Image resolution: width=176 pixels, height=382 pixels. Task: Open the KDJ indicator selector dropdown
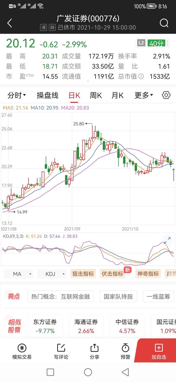[x=52, y=274]
